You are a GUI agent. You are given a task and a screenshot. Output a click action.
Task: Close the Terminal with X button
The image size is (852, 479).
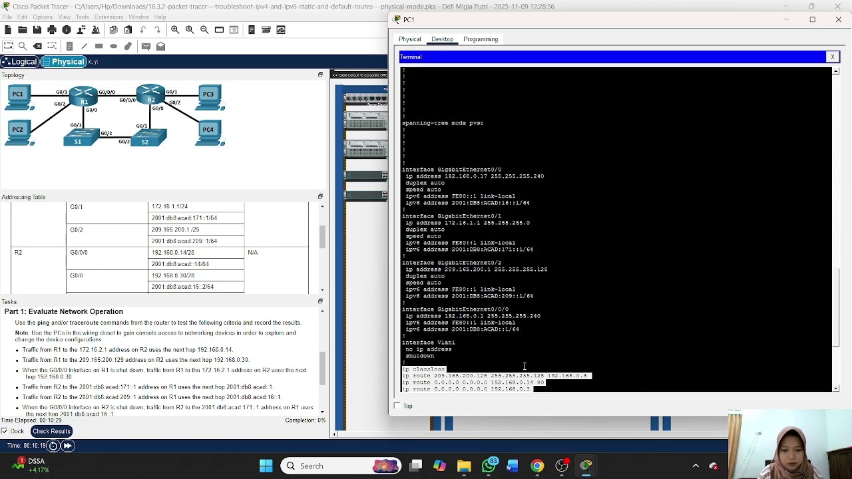832,57
